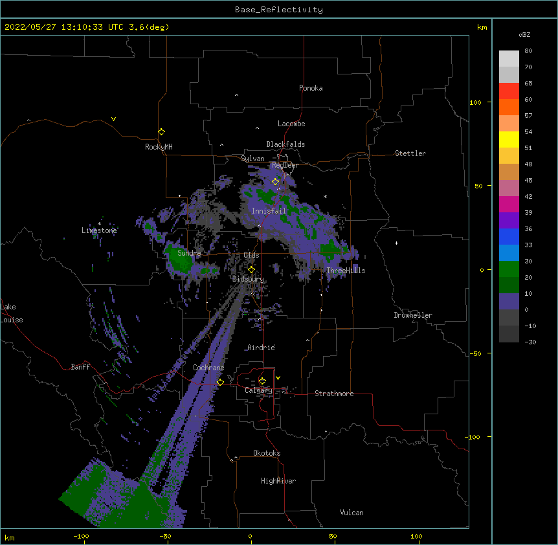Click the yellow marker west of Calgary near Cochrane

(x=220, y=382)
